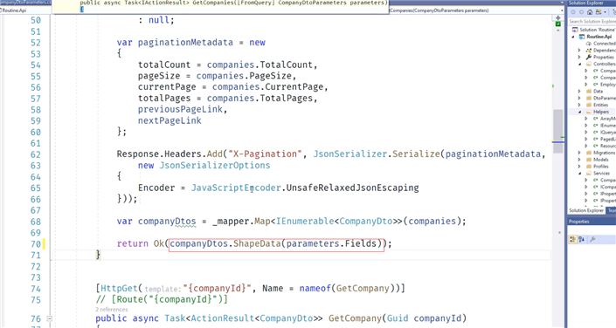Image resolution: width=616 pixels, height=328 pixels.
Task: Collapse the Helpers folder
Action: (579, 112)
